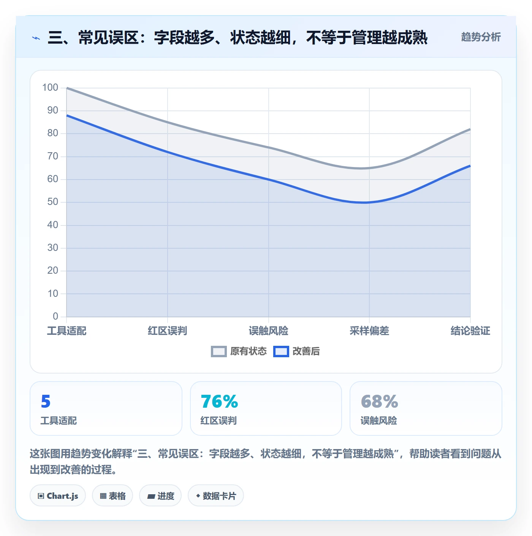Open the 工具适配 stat card showing 5

(106, 408)
